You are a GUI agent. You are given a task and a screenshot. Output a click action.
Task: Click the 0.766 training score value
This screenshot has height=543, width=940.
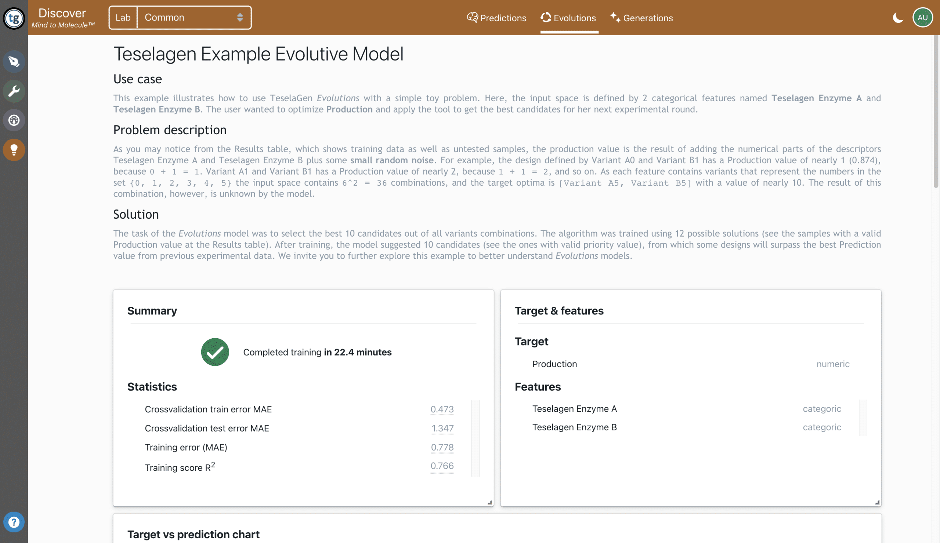(442, 466)
